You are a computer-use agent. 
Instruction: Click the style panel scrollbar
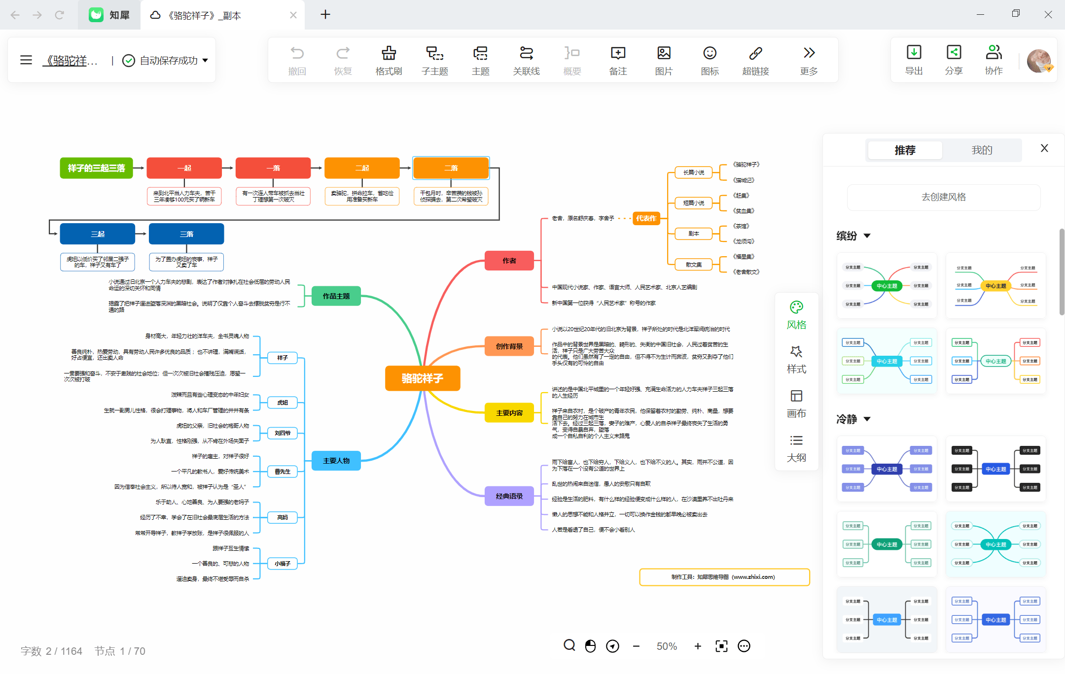1061,271
